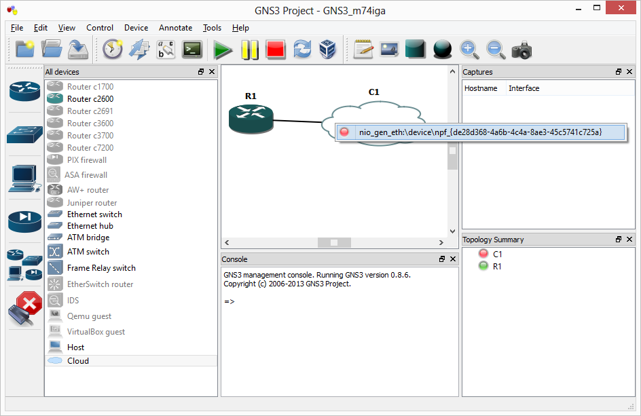Image resolution: width=641 pixels, height=416 pixels.
Task: Close the Topology Summary panel
Action: 629,239
